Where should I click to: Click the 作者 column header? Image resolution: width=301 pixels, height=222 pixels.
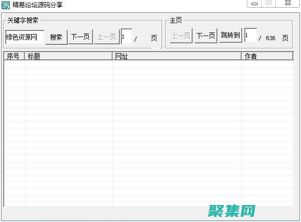tap(267, 56)
